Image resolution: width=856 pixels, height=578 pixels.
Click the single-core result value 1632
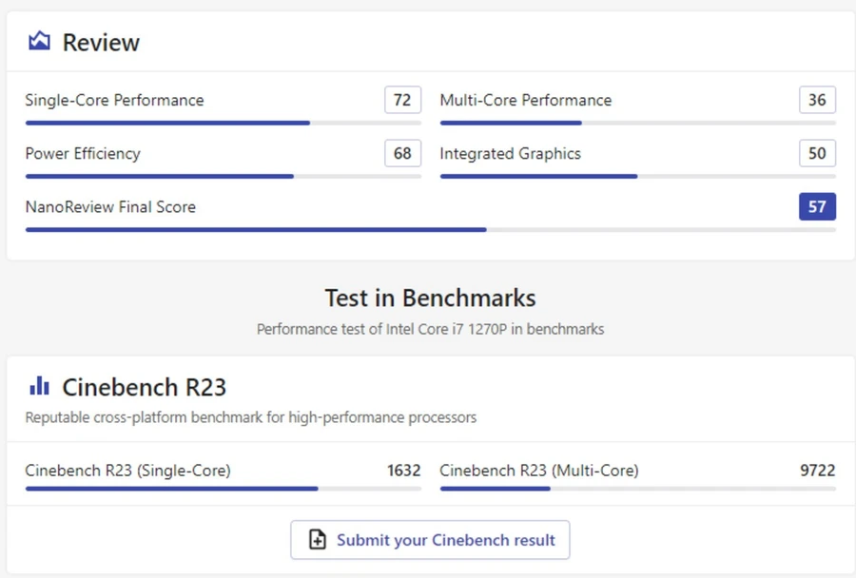point(404,471)
